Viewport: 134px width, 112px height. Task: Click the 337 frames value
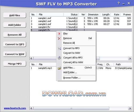click(x=129, y=21)
